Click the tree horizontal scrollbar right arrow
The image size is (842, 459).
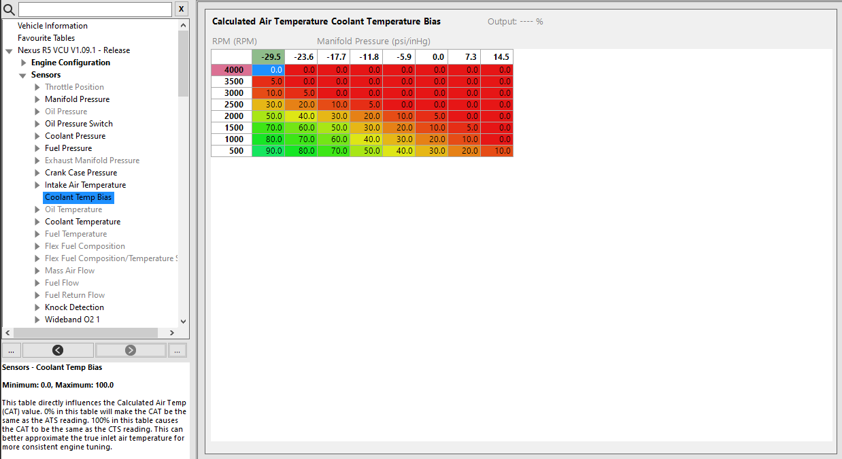pos(171,333)
